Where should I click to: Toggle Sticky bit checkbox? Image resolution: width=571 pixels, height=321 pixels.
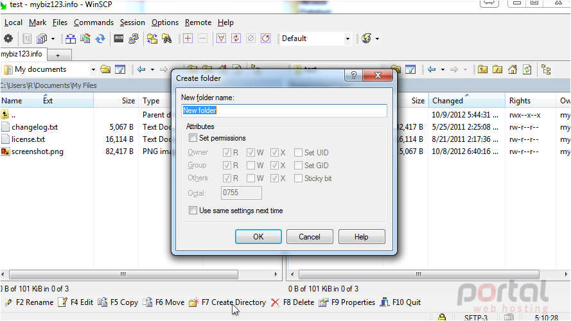click(x=298, y=178)
